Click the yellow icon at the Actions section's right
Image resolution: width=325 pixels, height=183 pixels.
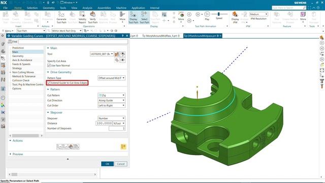[x=123, y=147]
